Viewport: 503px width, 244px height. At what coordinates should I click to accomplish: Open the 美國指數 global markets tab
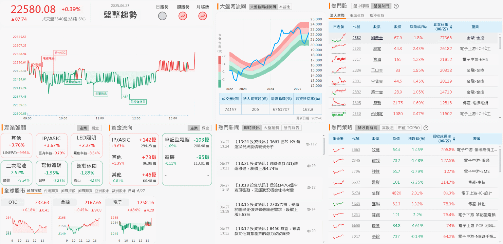point(68,191)
